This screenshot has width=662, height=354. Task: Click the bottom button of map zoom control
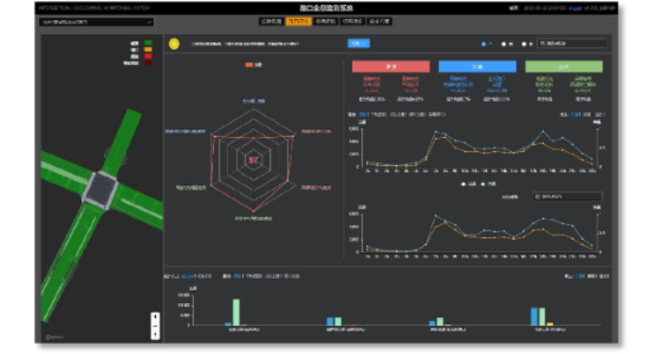coord(155,335)
